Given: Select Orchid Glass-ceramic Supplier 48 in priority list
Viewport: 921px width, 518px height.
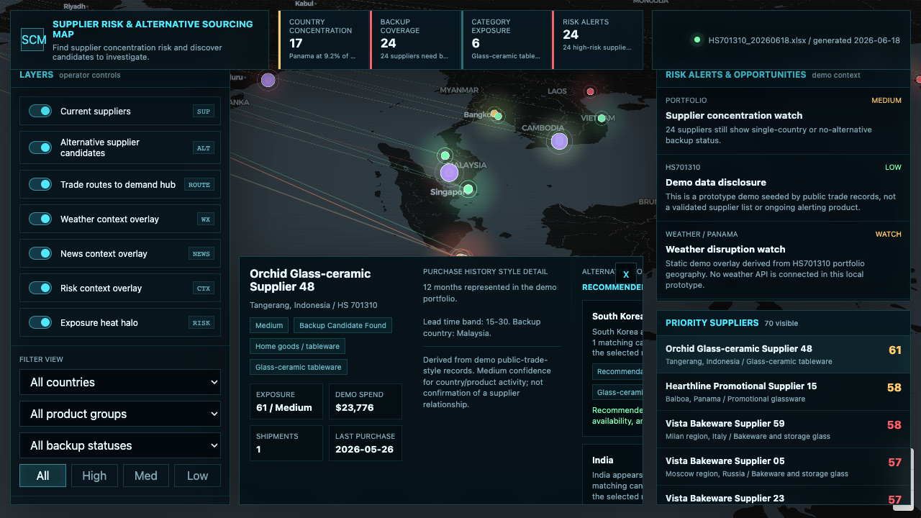Looking at the screenshot, I should [x=784, y=354].
